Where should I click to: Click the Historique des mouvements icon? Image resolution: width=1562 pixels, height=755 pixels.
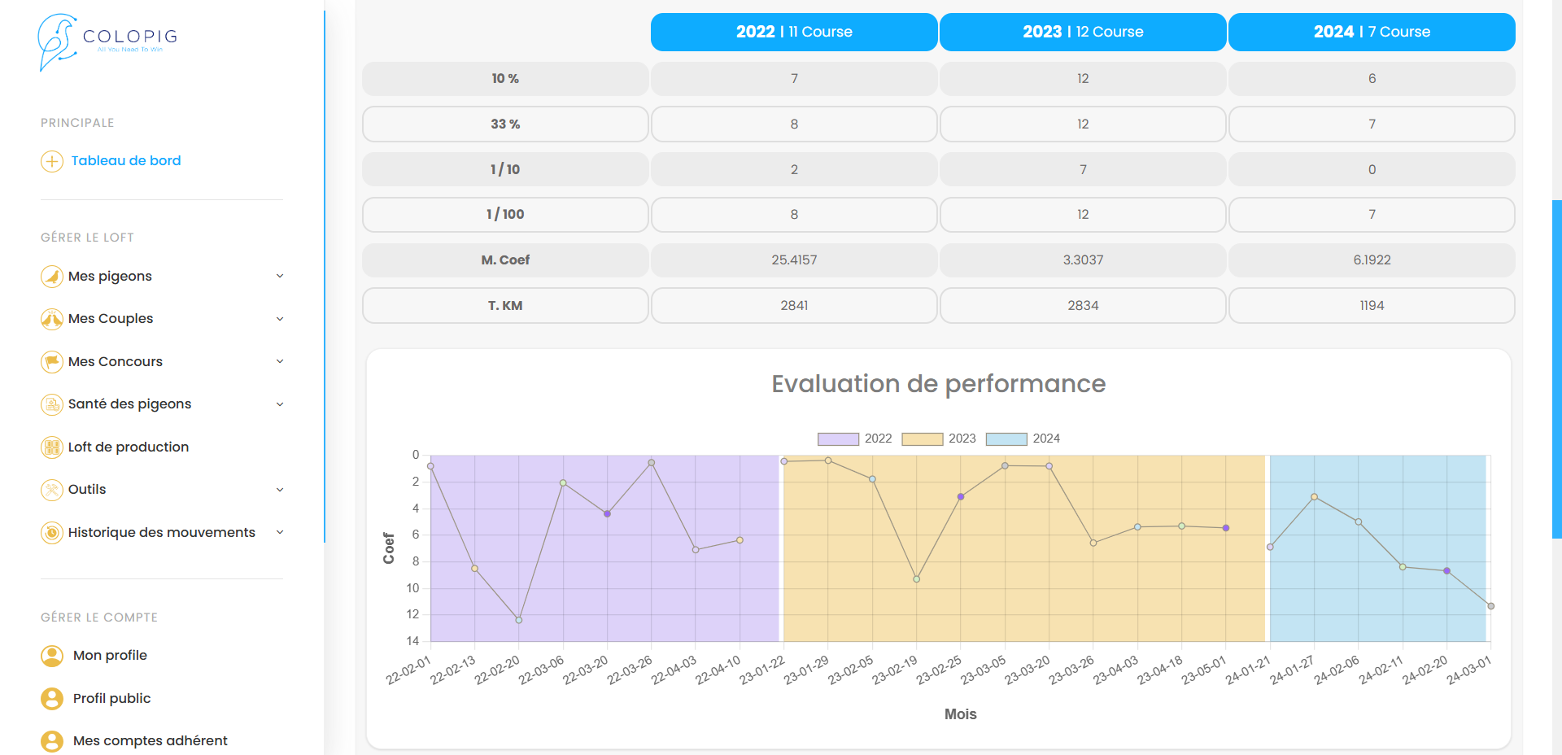pos(51,533)
